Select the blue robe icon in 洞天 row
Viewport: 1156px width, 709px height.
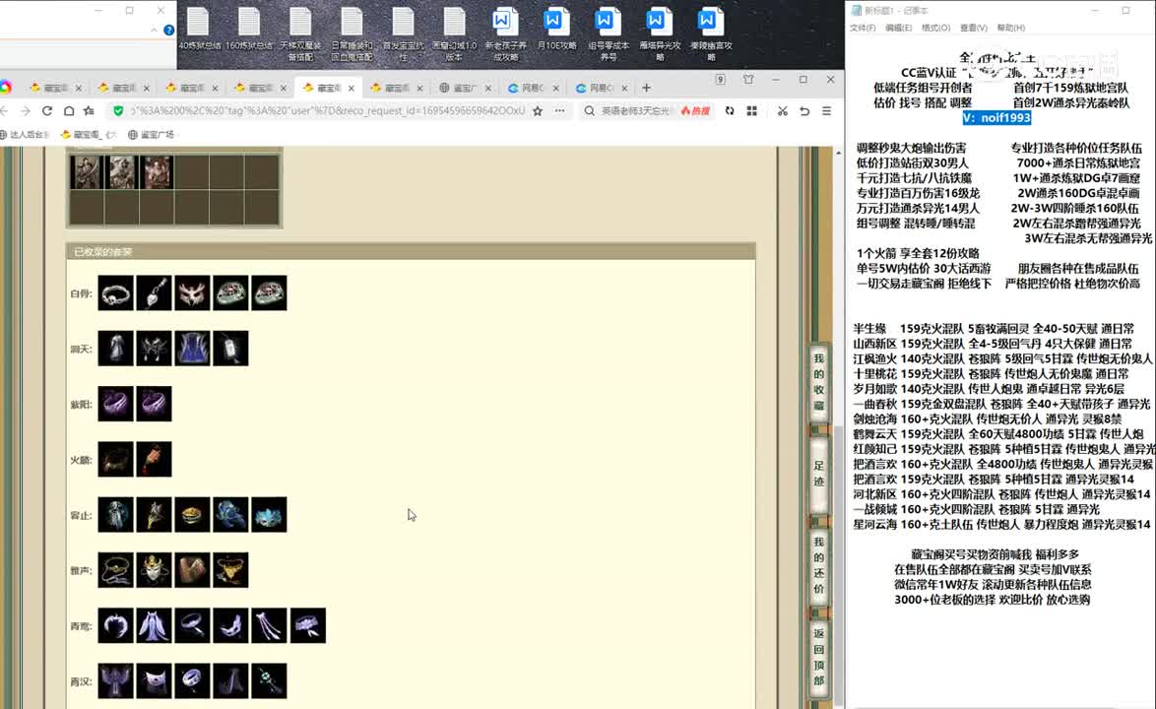(x=192, y=349)
